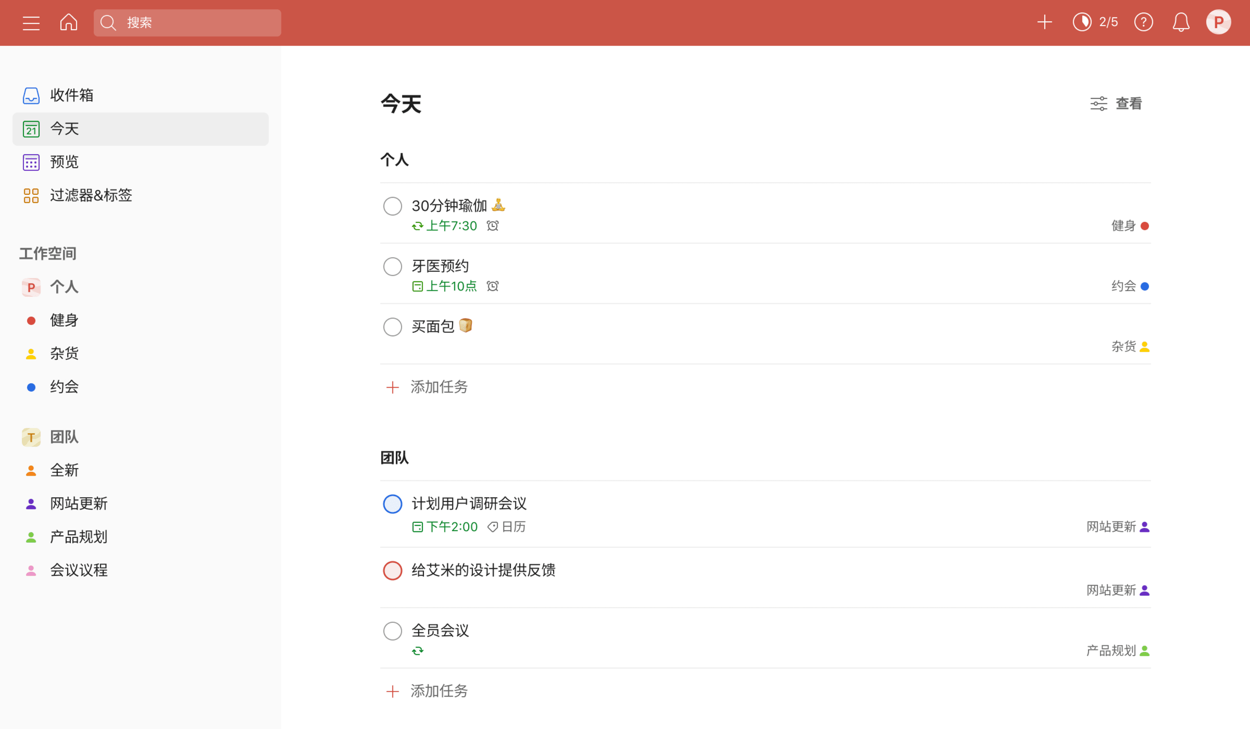Open the 产品规划 project
This screenshot has height=729, width=1250.
(79, 537)
